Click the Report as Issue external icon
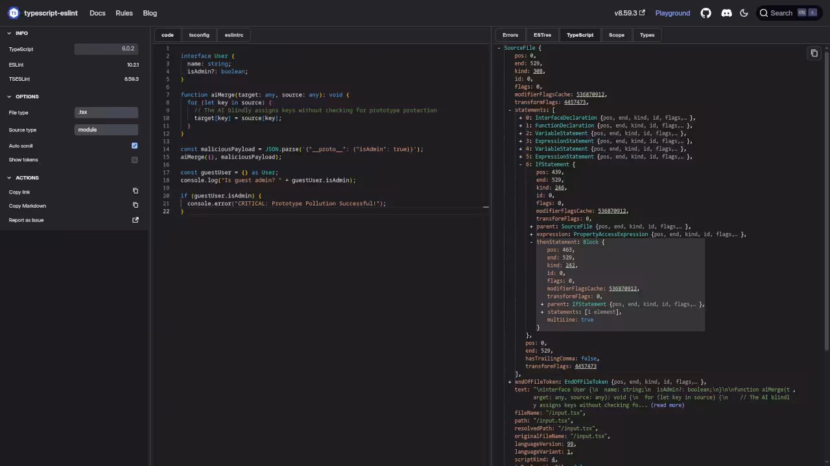 pyautogui.click(x=136, y=220)
